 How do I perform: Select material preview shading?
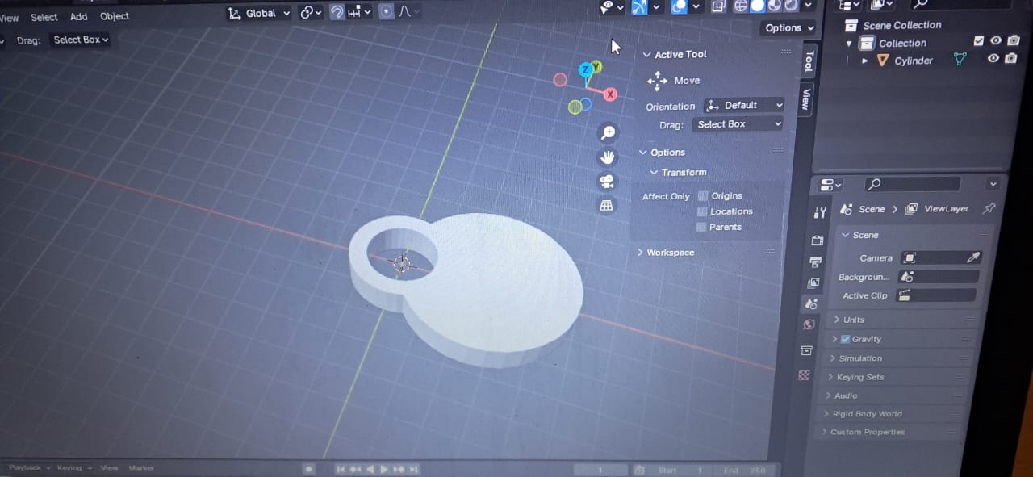(774, 6)
